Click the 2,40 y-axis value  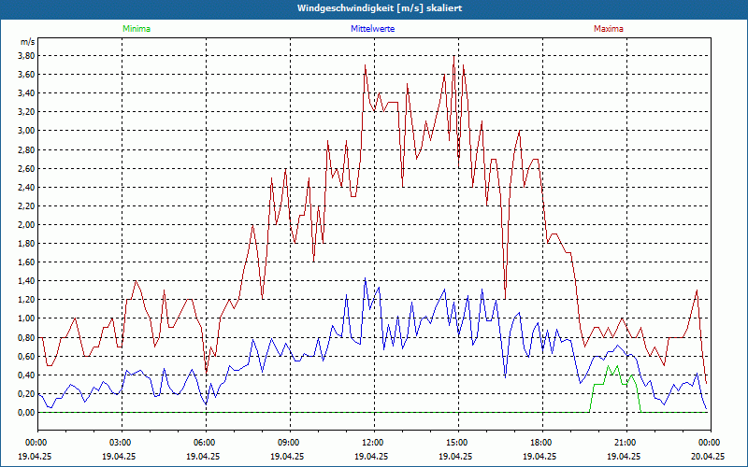tap(26, 188)
